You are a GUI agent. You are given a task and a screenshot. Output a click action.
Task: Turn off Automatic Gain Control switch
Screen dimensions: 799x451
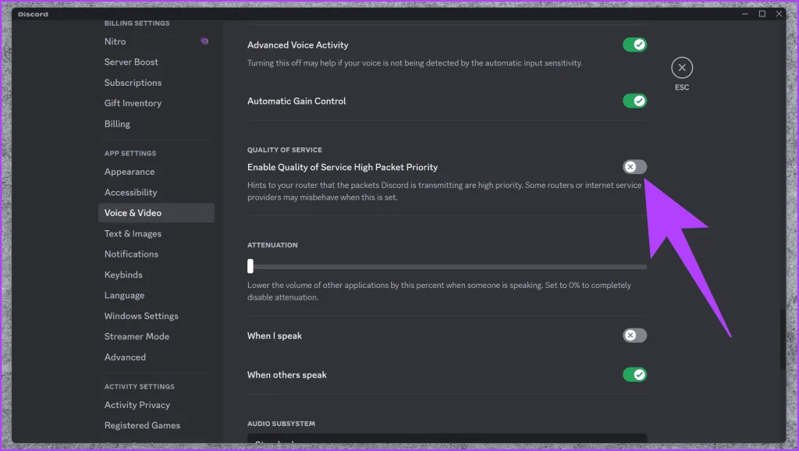[x=634, y=101]
